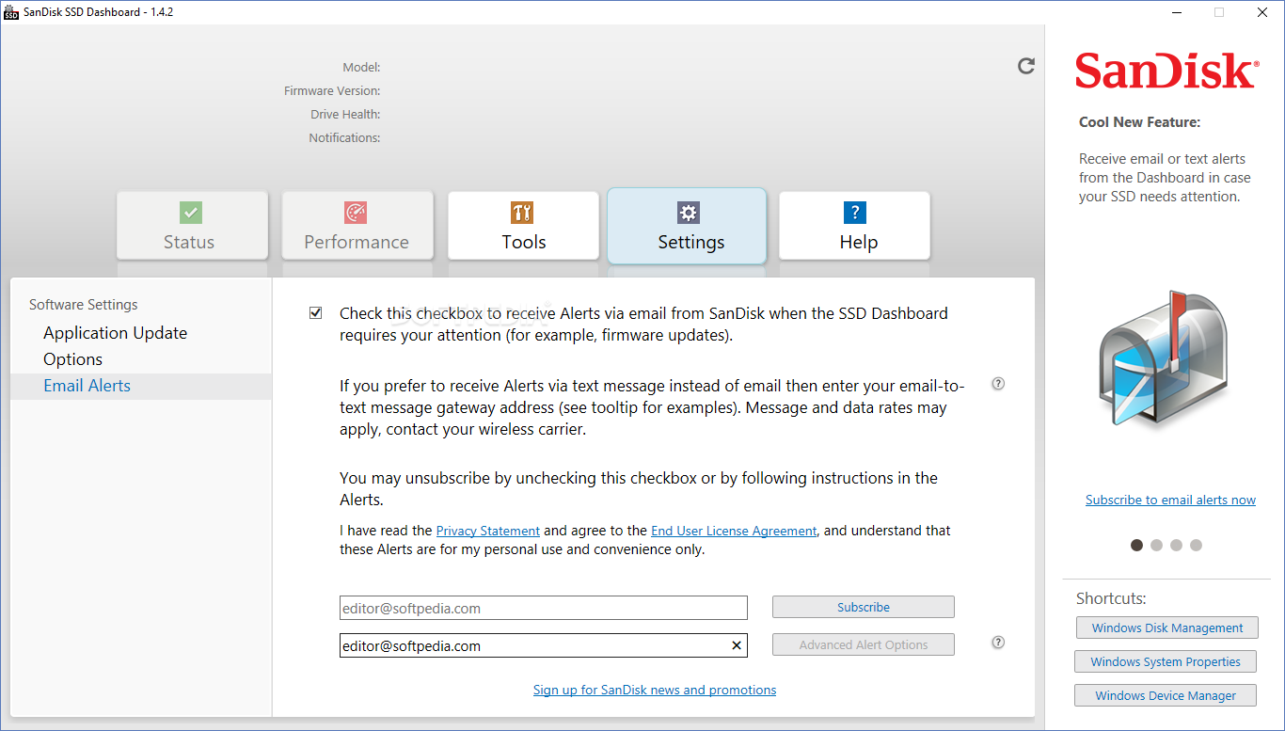
Task: Click the SSD app icon in title bar
Action: tap(11, 12)
